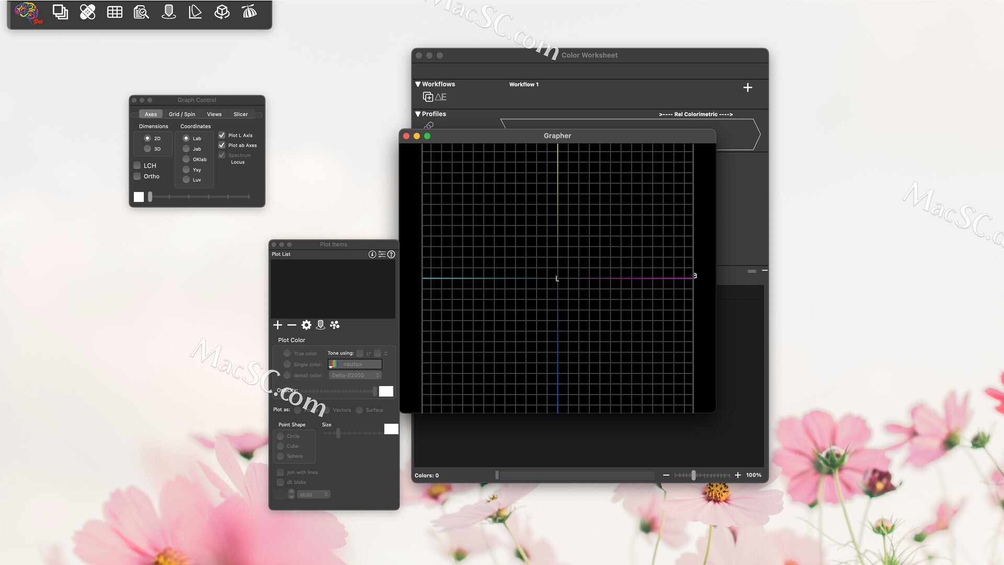1004x565 pixels.
Task: Remove a plot item with the minus icon
Action: 292,325
